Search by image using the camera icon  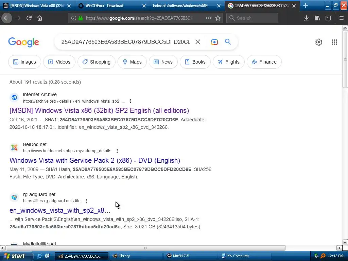point(214,42)
